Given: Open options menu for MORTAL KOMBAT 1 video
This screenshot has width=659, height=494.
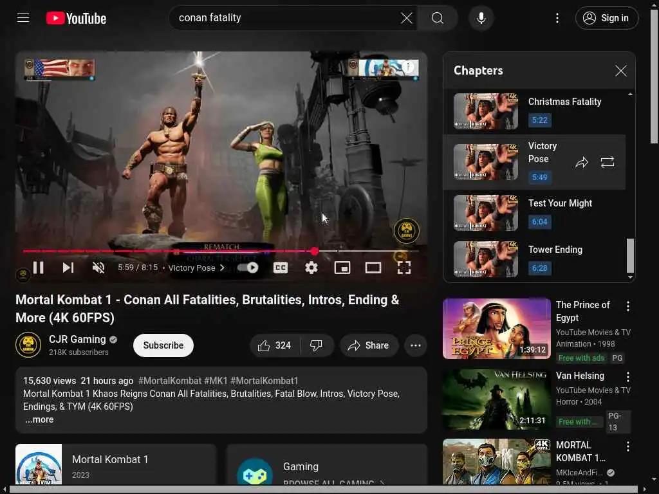Looking at the screenshot, I should [x=627, y=446].
